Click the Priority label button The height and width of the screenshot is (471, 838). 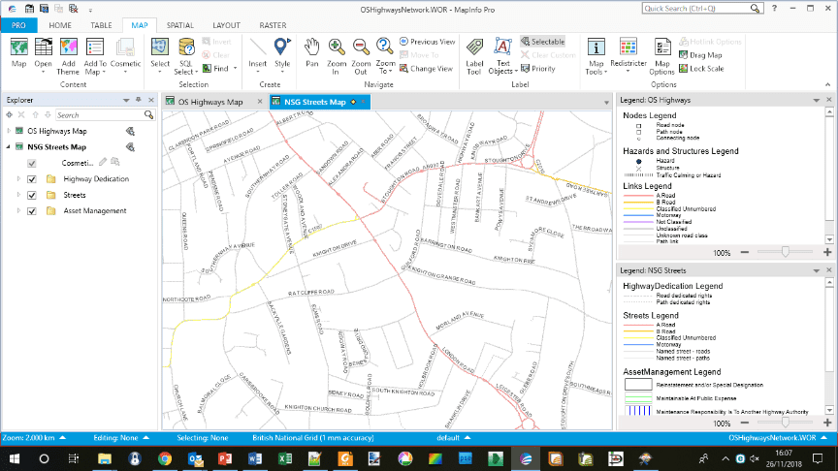(538, 69)
